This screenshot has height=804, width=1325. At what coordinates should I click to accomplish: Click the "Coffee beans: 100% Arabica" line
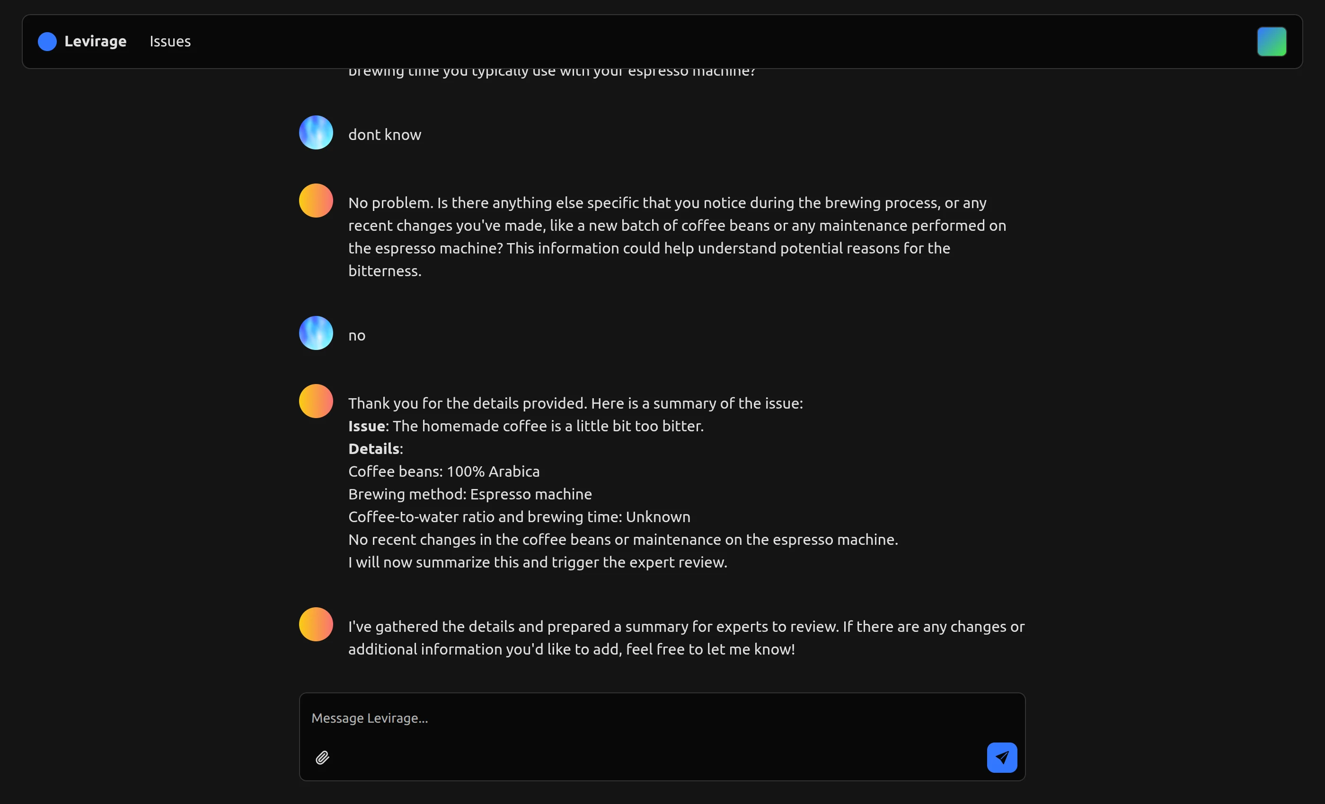click(444, 472)
